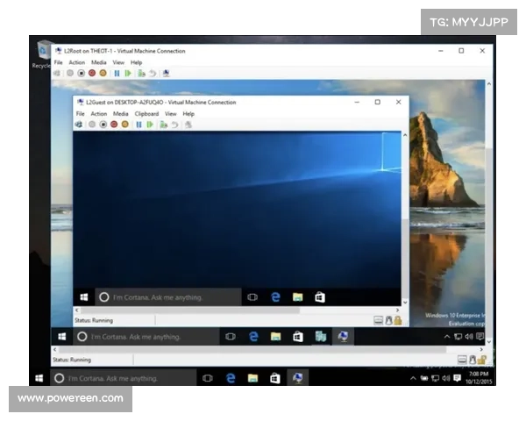Expand hidden tray icons on host taskbar
This screenshot has width=526, height=421.
click(x=413, y=378)
